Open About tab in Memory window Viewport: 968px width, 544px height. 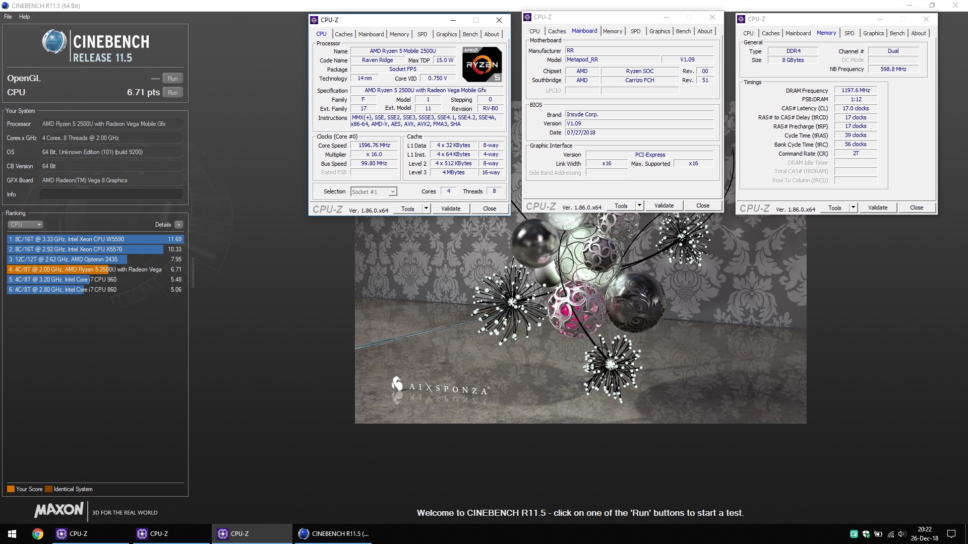918,33
